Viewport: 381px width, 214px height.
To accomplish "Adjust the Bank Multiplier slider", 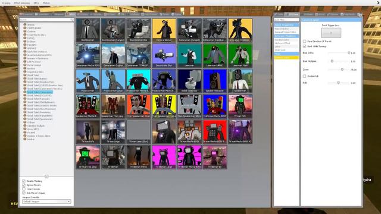I will click(x=339, y=61).
